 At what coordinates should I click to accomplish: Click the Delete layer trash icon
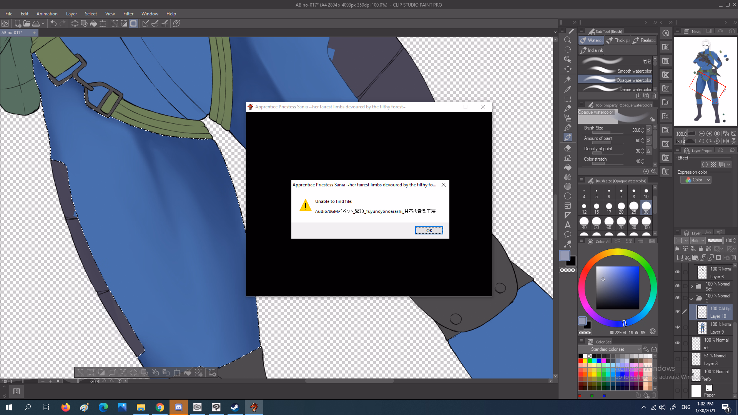[x=734, y=258]
